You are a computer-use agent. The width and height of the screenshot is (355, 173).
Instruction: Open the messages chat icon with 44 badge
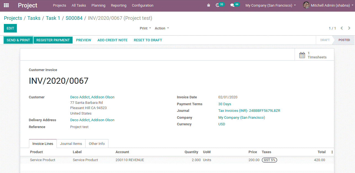pos(235,5)
